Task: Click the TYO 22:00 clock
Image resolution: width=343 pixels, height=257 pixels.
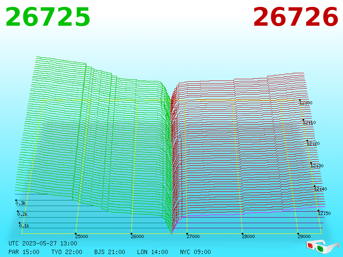Action: tap(67, 252)
